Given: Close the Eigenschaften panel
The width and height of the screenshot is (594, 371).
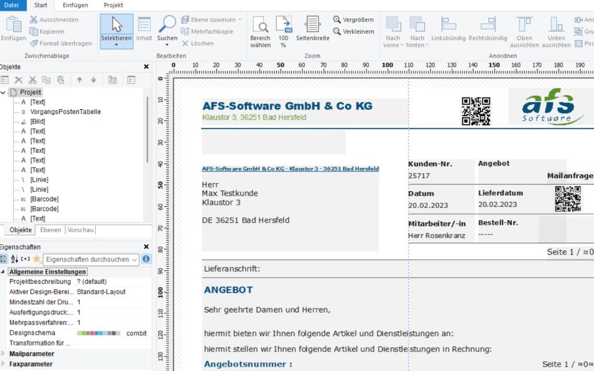Looking at the screenshot, I should [146, 247].
